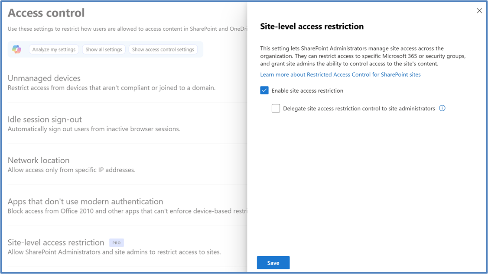The width and height of the screenshot is (488, 274).
Task: Uncheck Enable site access restriction
Action: click(264, 90)
